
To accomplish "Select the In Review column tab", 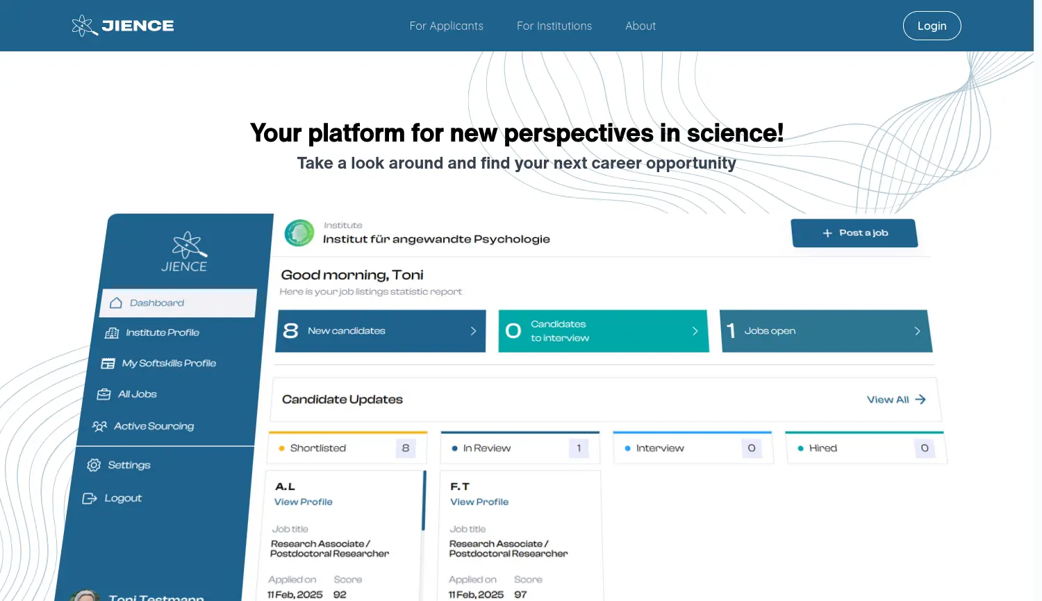I will [520, 448].
